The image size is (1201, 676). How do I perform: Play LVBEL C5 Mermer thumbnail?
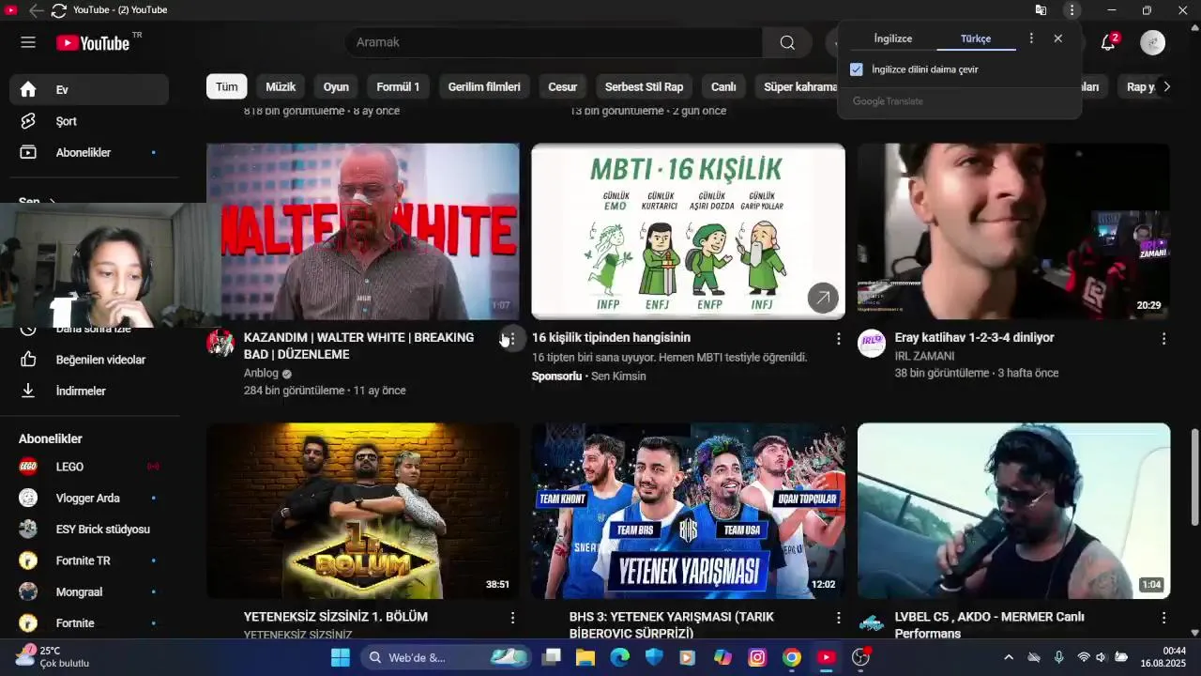[1013, 511]
